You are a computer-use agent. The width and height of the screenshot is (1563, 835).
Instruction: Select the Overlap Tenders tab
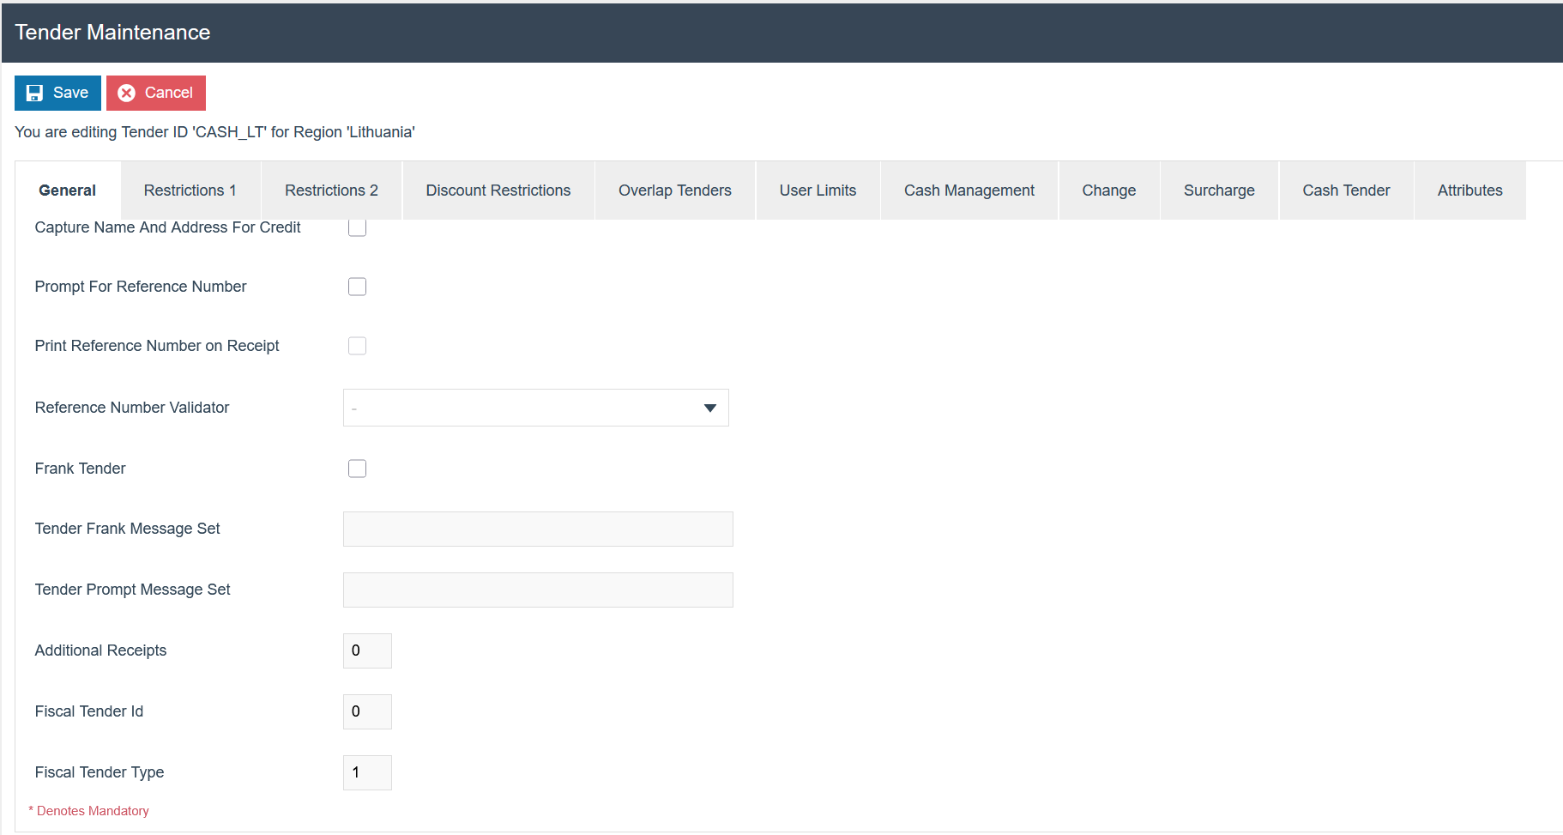pyautogui.click(x=674, y=191)
